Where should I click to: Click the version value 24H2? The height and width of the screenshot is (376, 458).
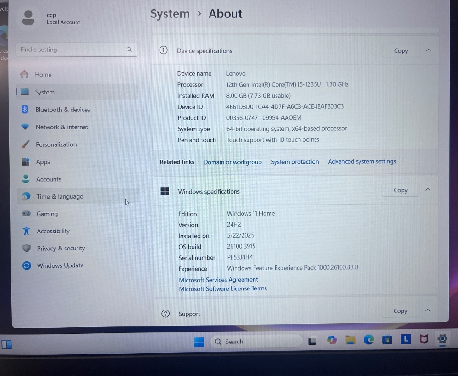point(234,224)
